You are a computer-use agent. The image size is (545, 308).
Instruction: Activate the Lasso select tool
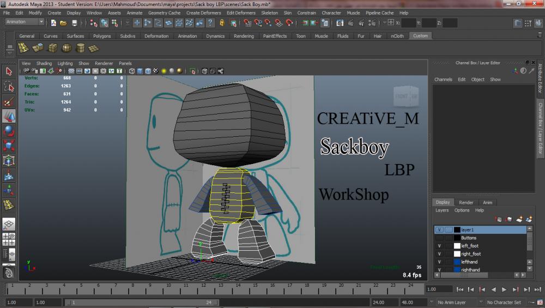[9, 87]
